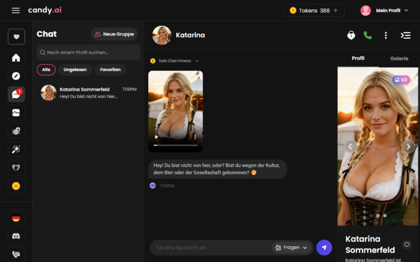The image size is (420, 262).
Task: Open the character creation sidebar icon
Action: click(x=16, y=131)
